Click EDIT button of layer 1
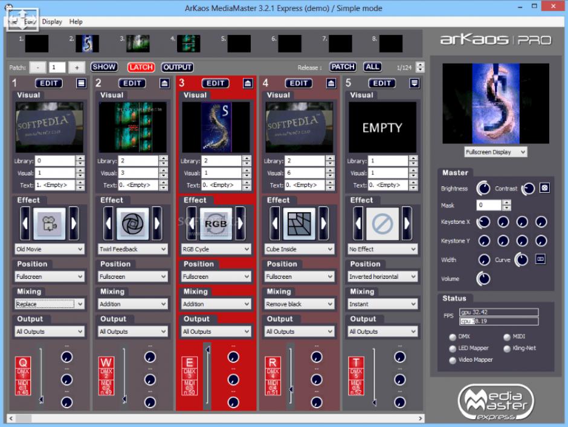This screenshot has height=427, width=568. [49, 83]
